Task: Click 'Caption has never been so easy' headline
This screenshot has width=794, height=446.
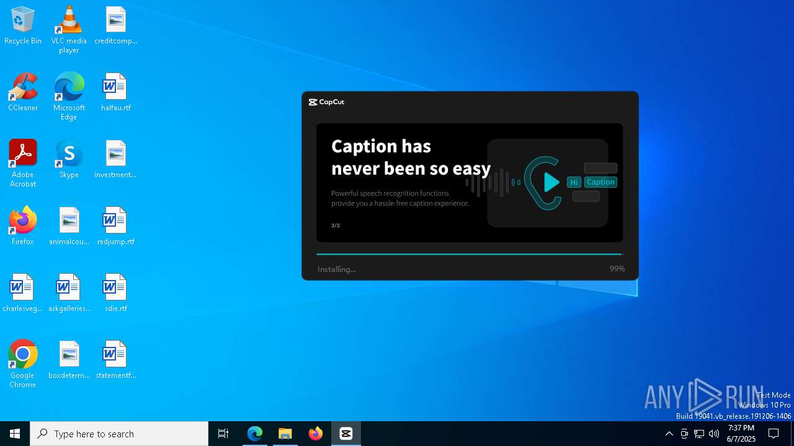Action: pyautogui.click(x=411, y=157)
